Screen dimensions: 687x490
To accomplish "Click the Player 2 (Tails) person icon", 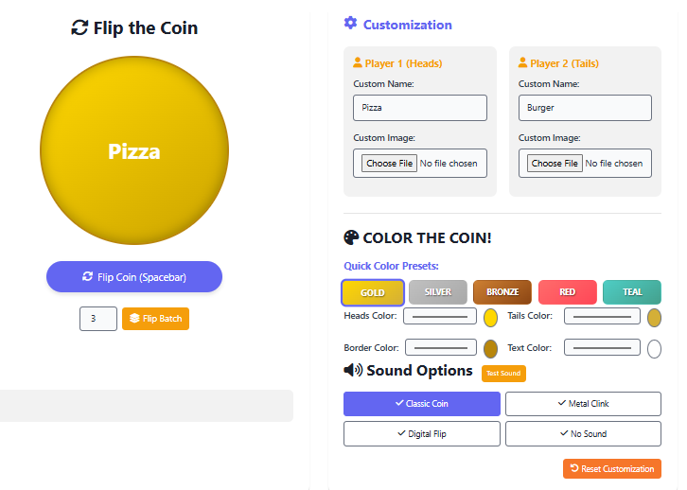I will coord(523,63).
